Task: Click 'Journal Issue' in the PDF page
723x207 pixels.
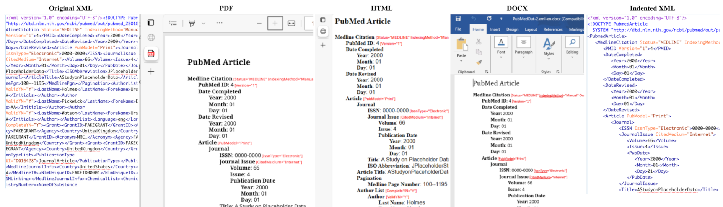Action: pyautogui.click(x=237, y=161)
